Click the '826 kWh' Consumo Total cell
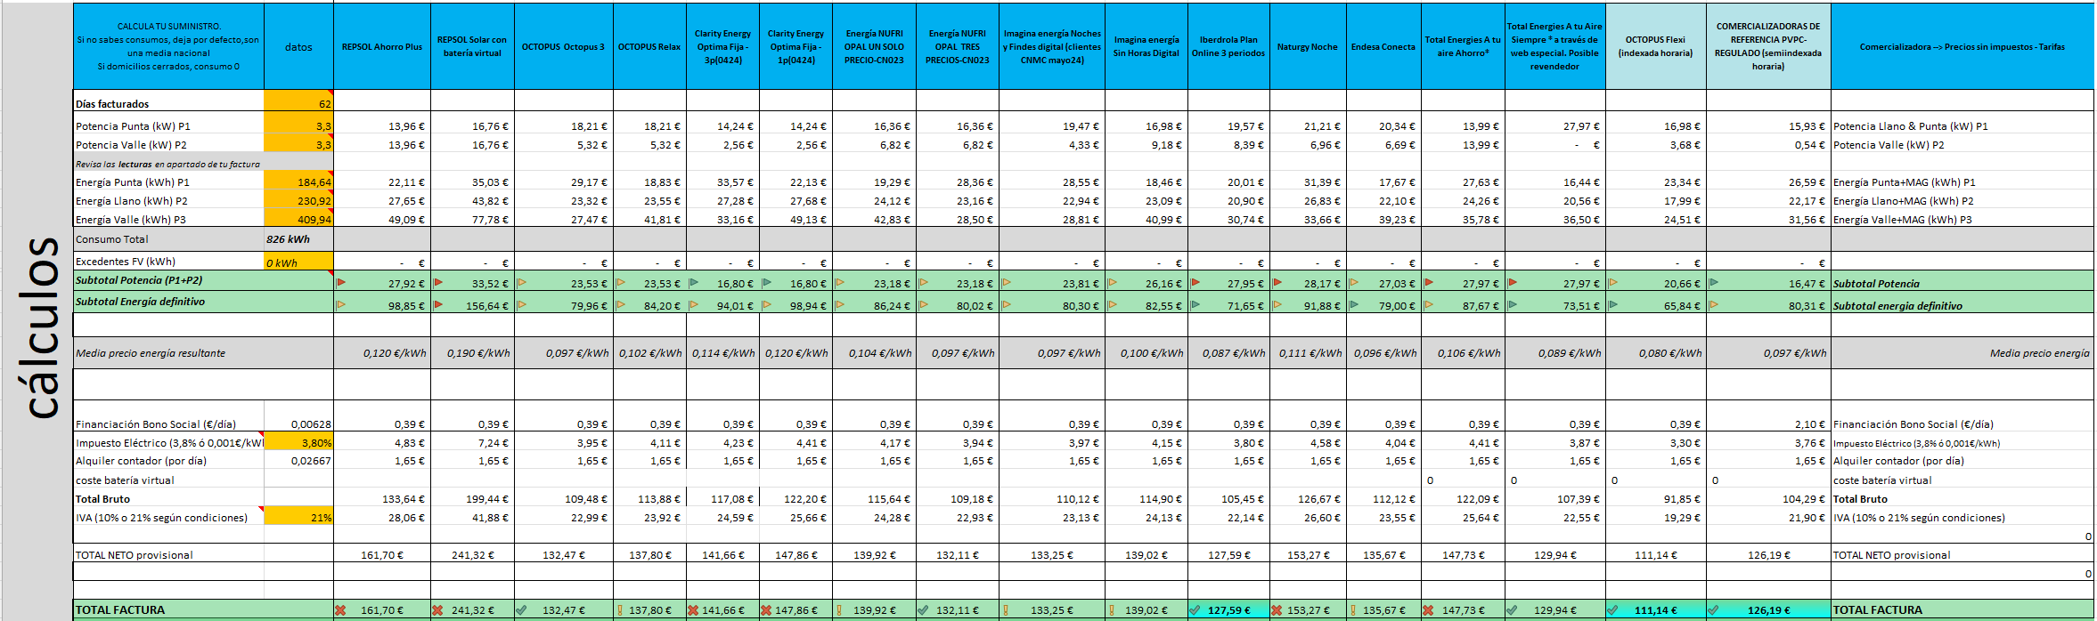The image size is (2097, 621). [x=298, y=239]
